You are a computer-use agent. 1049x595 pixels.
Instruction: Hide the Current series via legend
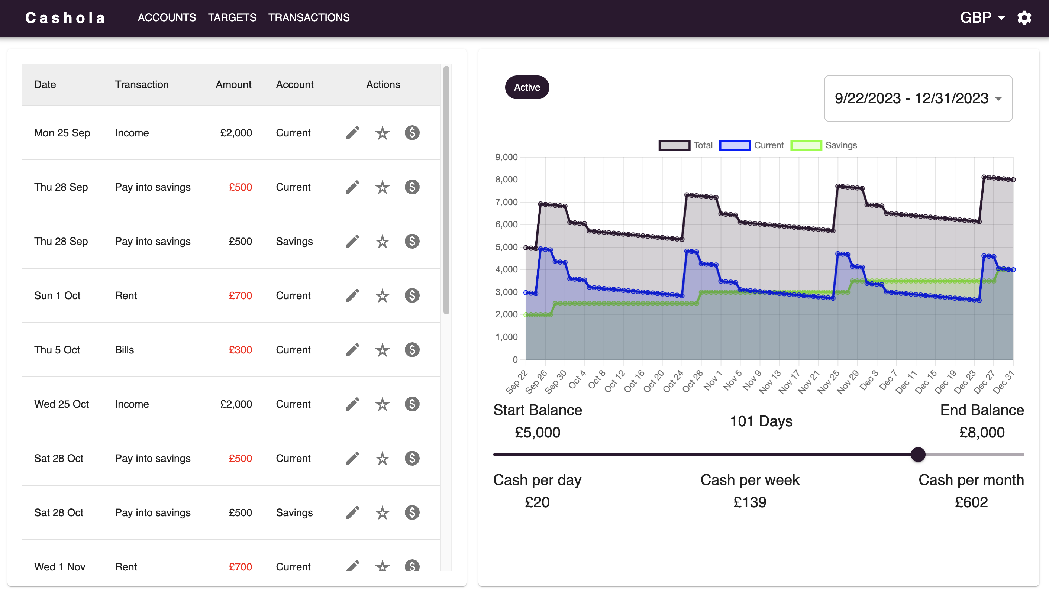[735, 145]
